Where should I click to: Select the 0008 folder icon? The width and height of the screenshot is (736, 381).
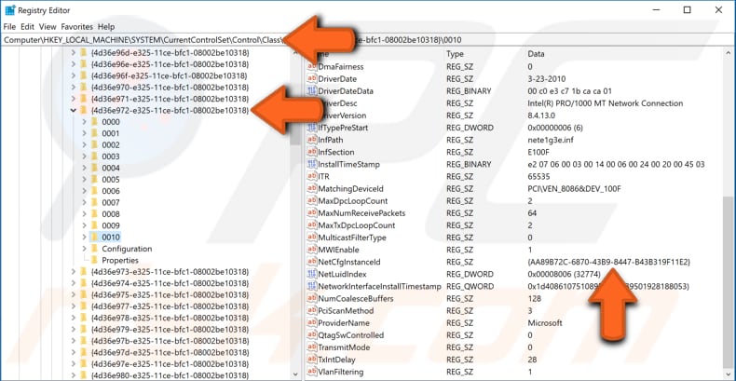point(94,214)
